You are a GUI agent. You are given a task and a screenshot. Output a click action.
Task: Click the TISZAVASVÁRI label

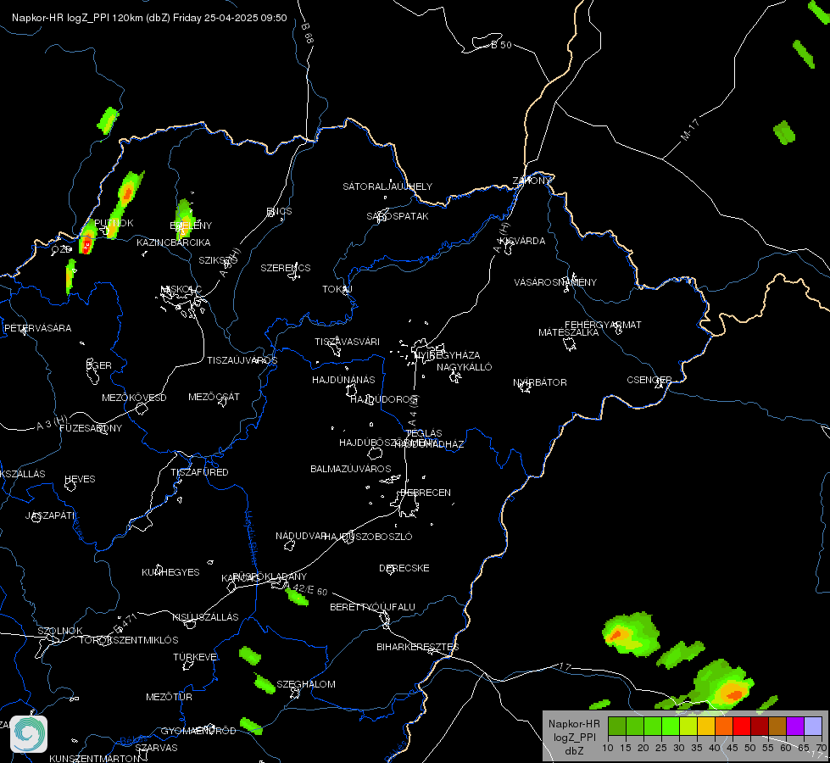tap(348, 342)
